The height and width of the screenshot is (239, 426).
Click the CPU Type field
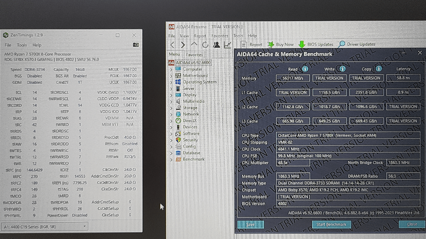pos(348,135)
